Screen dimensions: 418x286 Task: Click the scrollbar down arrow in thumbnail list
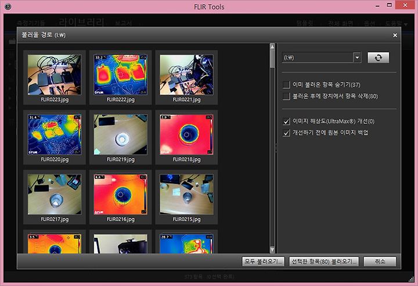272,249
